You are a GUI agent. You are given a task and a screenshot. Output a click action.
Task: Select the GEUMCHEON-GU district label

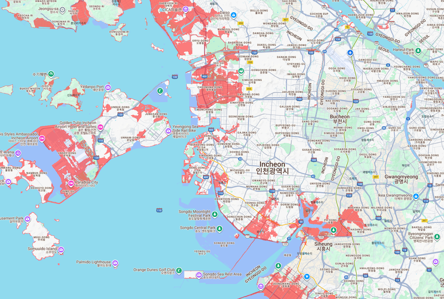[x=430, y=163]
